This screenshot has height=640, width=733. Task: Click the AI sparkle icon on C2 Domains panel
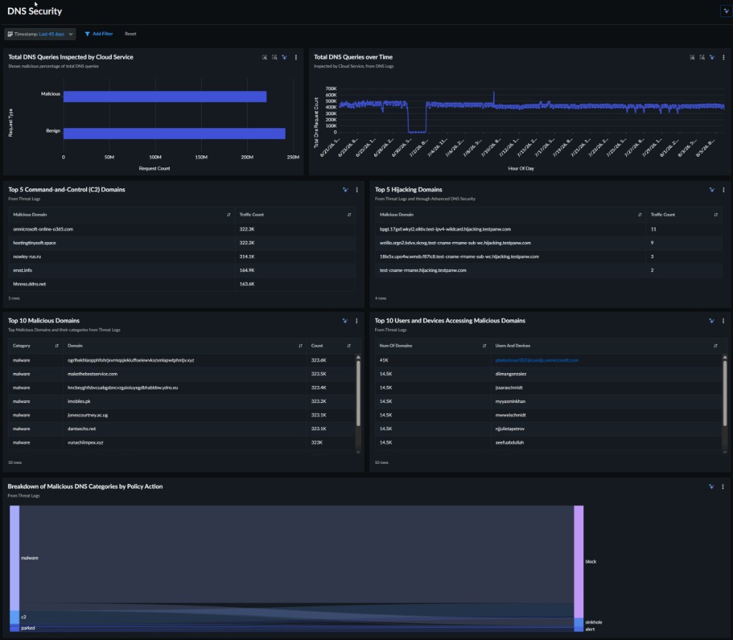[x=346, y=190]
